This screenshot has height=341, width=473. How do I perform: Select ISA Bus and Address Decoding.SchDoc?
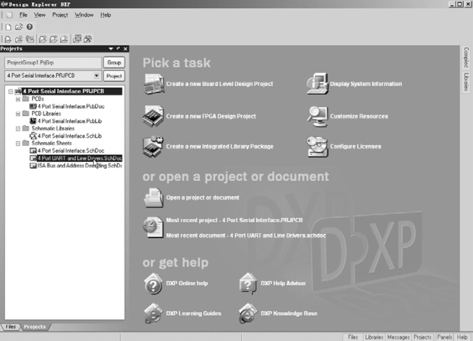[x=80, y=165]
